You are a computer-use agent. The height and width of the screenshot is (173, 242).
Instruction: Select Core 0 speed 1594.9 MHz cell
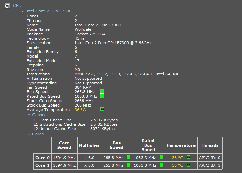[x=64, y=158]
